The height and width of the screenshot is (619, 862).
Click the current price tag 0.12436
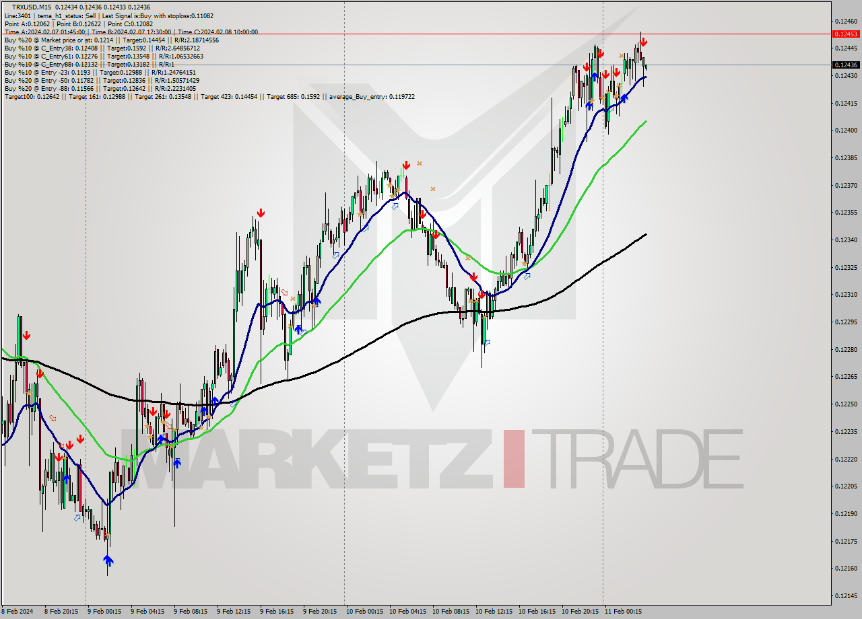click(845, 65)
